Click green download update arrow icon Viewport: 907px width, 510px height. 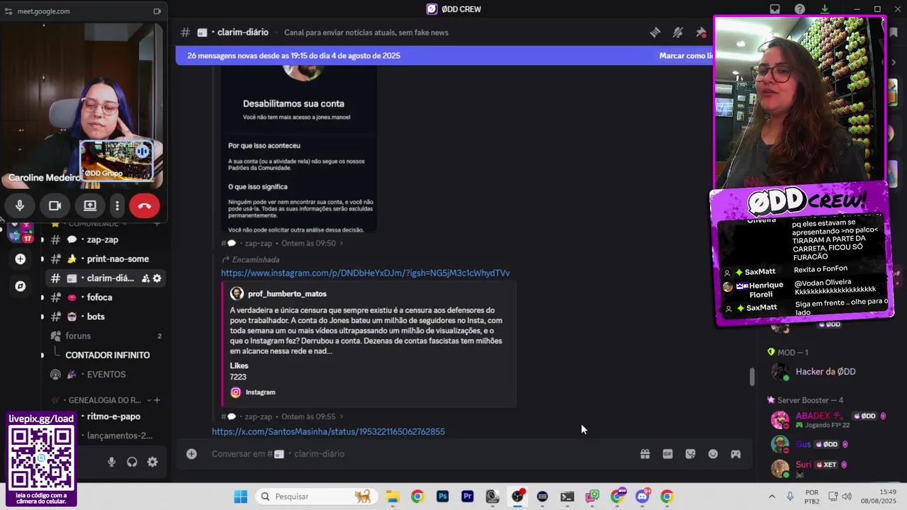825,9
